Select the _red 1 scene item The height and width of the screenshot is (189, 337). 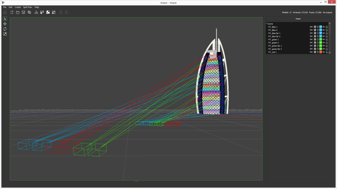[x=274, y=52]
